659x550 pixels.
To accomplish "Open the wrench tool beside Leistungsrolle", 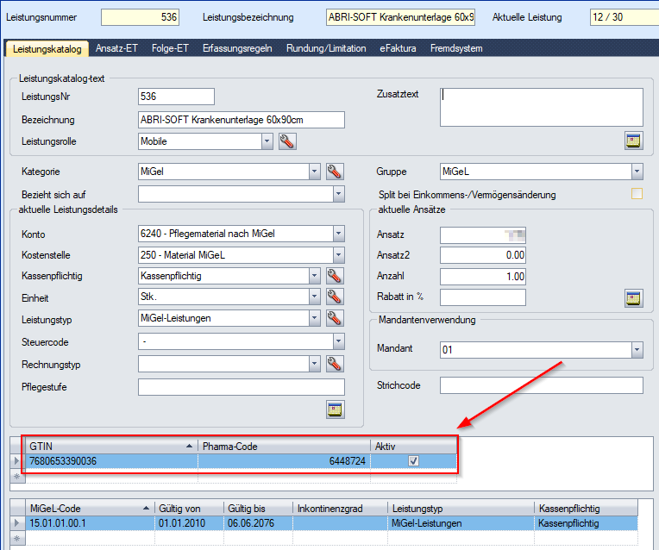I will tap(287, 141).
